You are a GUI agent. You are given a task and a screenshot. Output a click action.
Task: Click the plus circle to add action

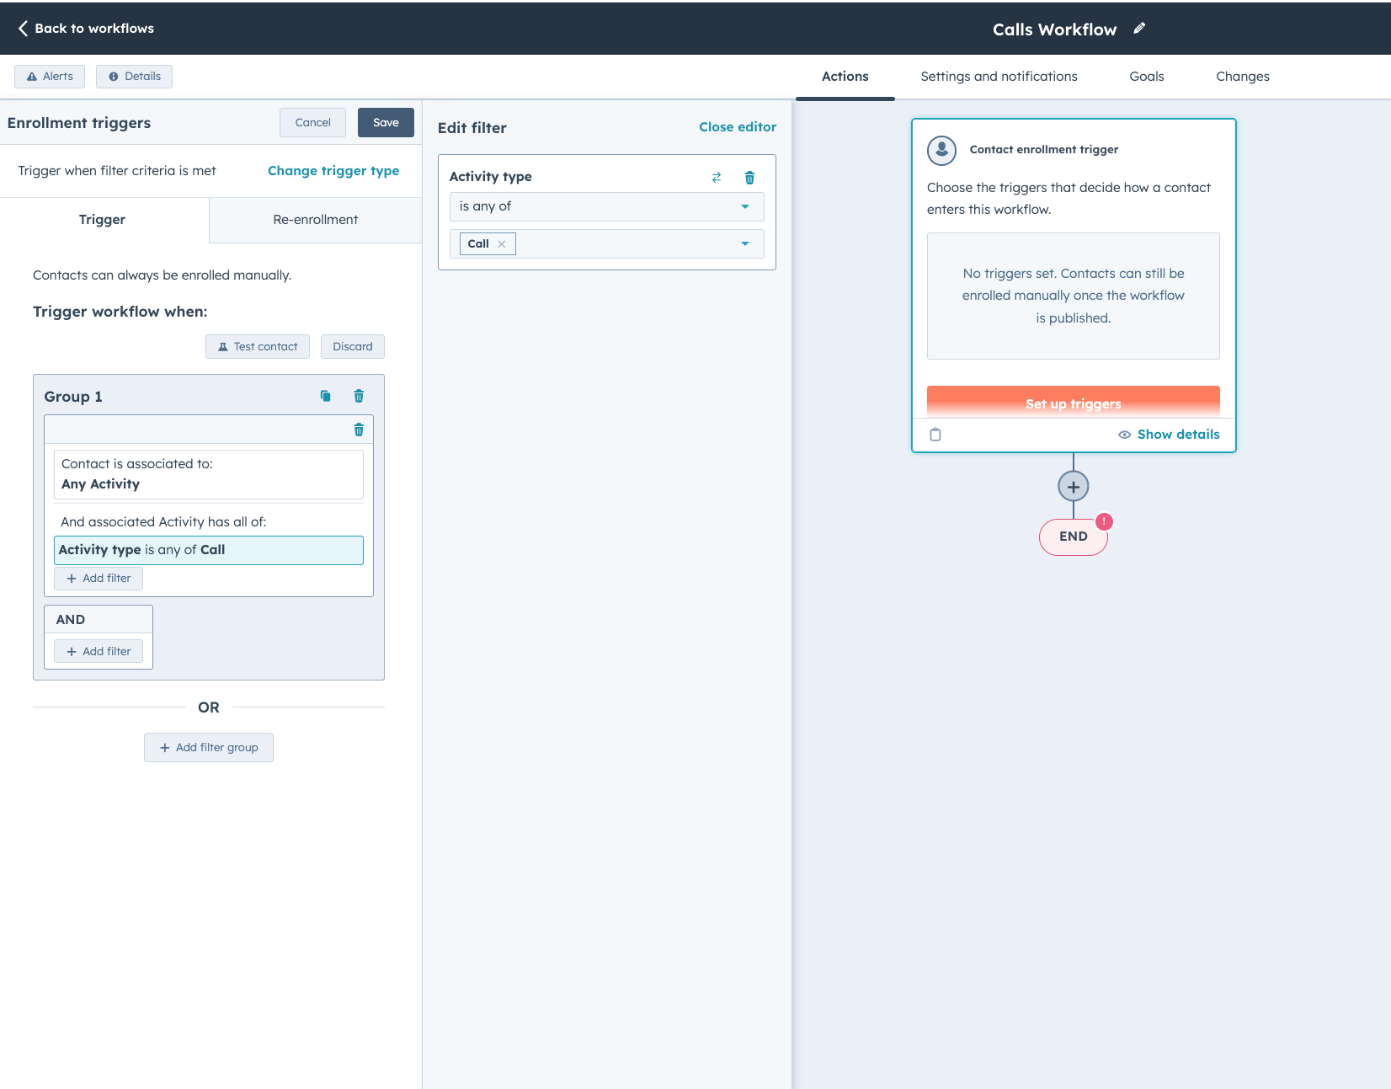tap(1073, 486)
